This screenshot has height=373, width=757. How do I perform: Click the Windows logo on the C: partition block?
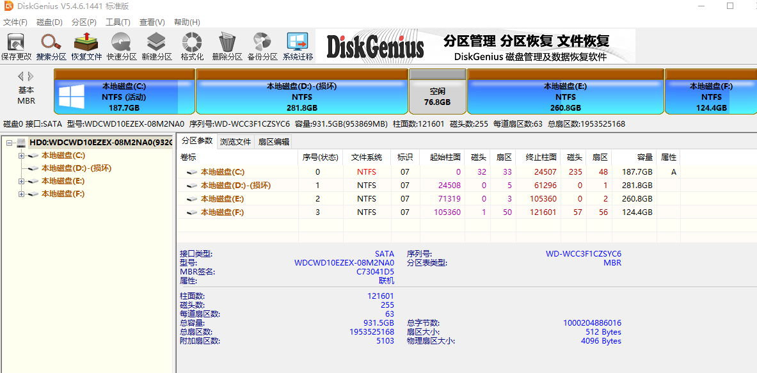click(72, 97)
